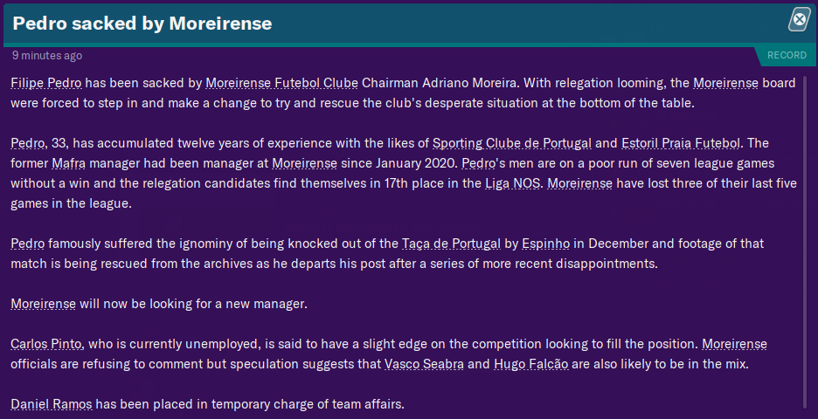Viewport: 818px width, 419px height.
Task: Open the Sporting Clube de Portugal link
Action: (x=512, y=143)
